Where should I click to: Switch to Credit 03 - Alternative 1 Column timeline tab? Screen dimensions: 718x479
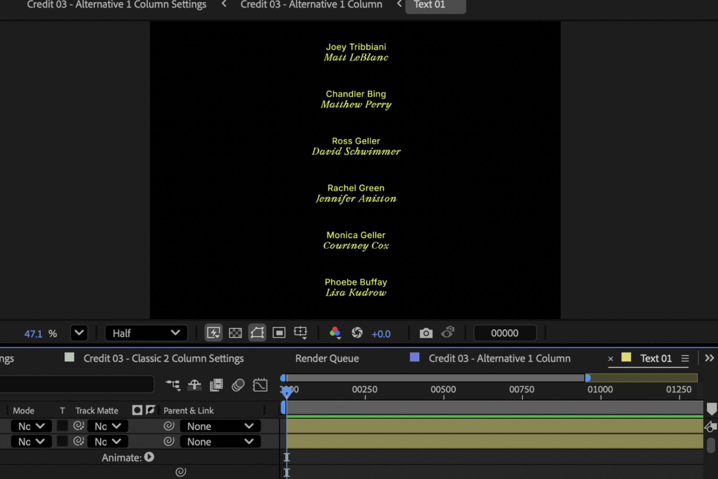[500, 358]
